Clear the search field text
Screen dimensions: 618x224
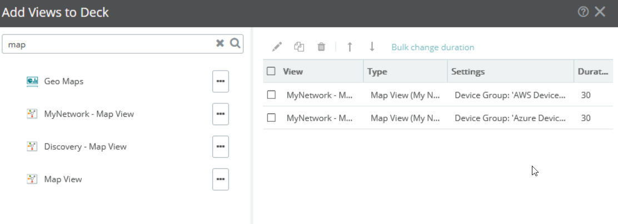[220, 43]
